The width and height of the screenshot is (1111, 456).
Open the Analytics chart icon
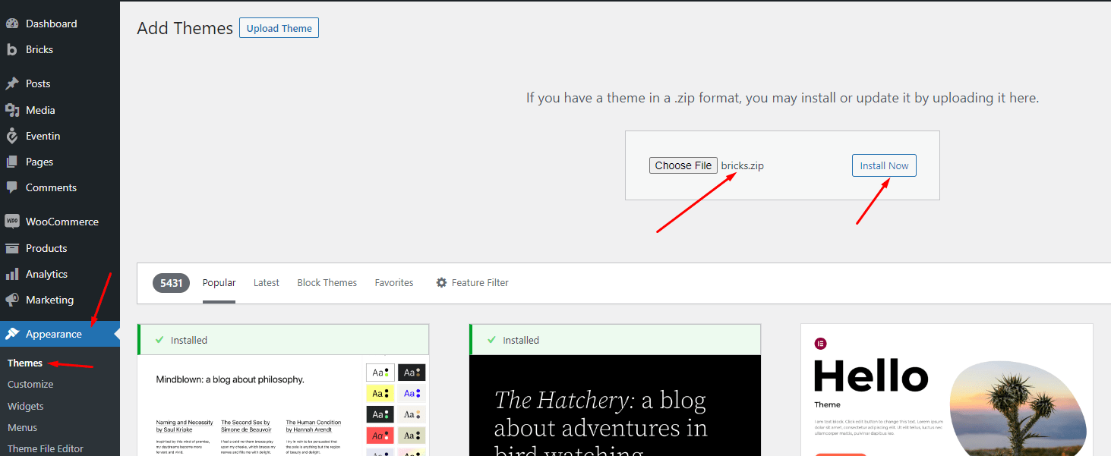pos(12,273)
